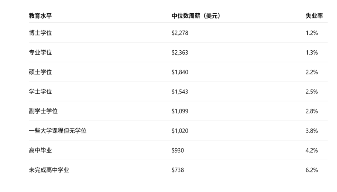Click the $1,099 salary cell

coord(180,111)
